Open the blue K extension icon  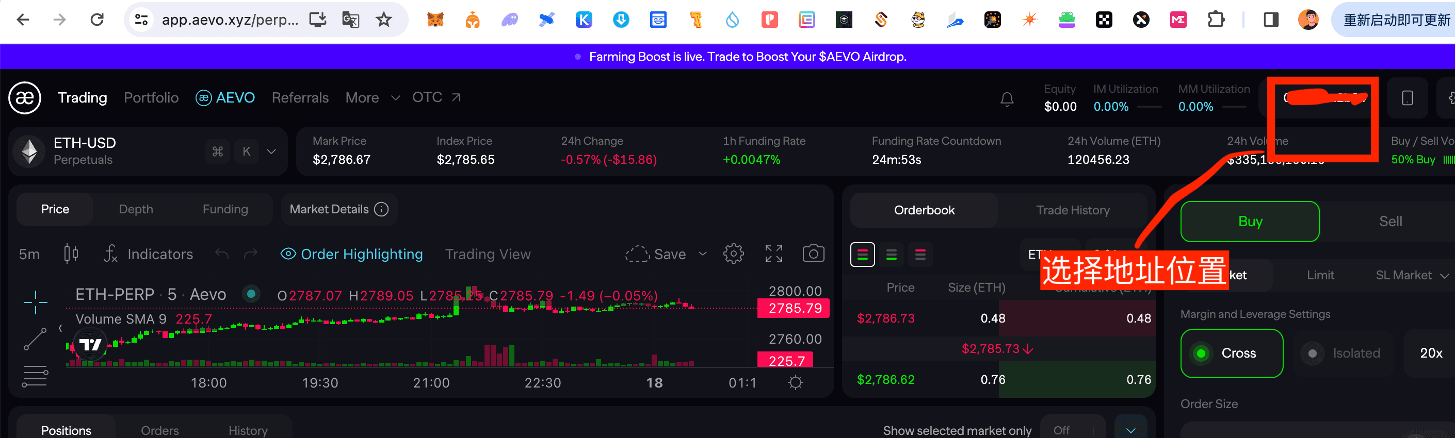pyautogui.click(x=584, y=20)
